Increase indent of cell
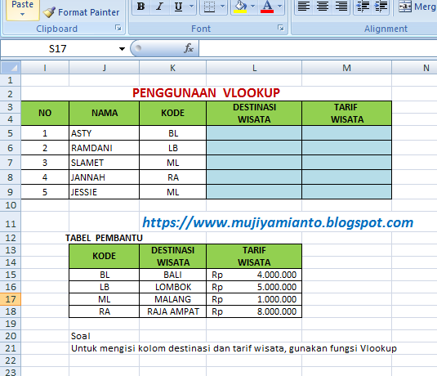Viewport: 437px width, 376px height. point(381,7)
